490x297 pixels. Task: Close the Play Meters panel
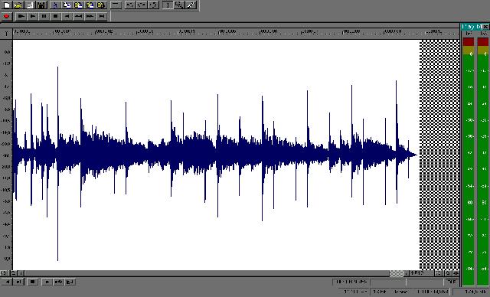point(485,27)
